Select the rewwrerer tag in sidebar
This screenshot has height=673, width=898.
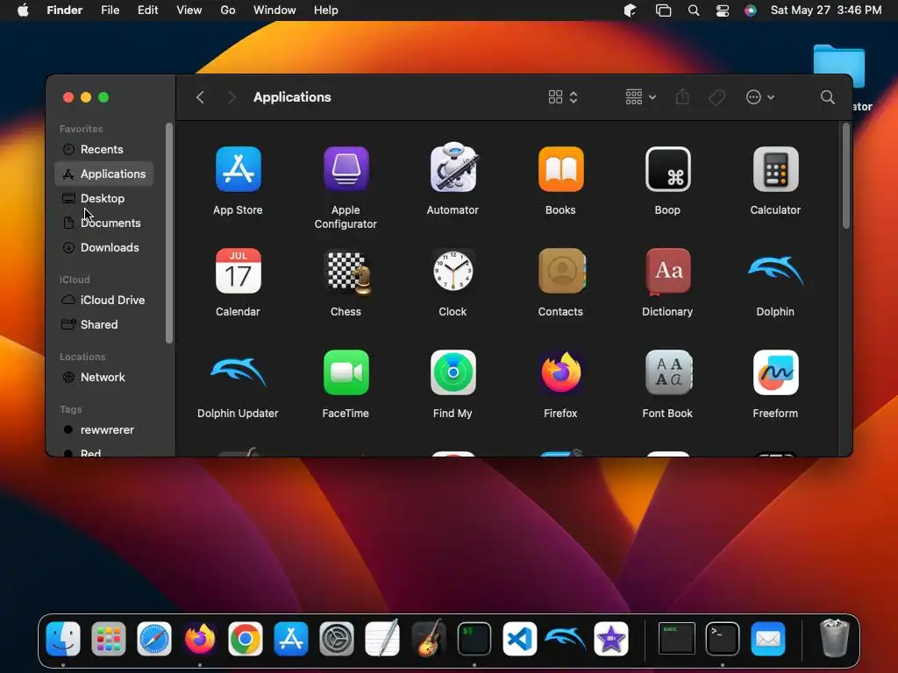[x=103, y=429]
